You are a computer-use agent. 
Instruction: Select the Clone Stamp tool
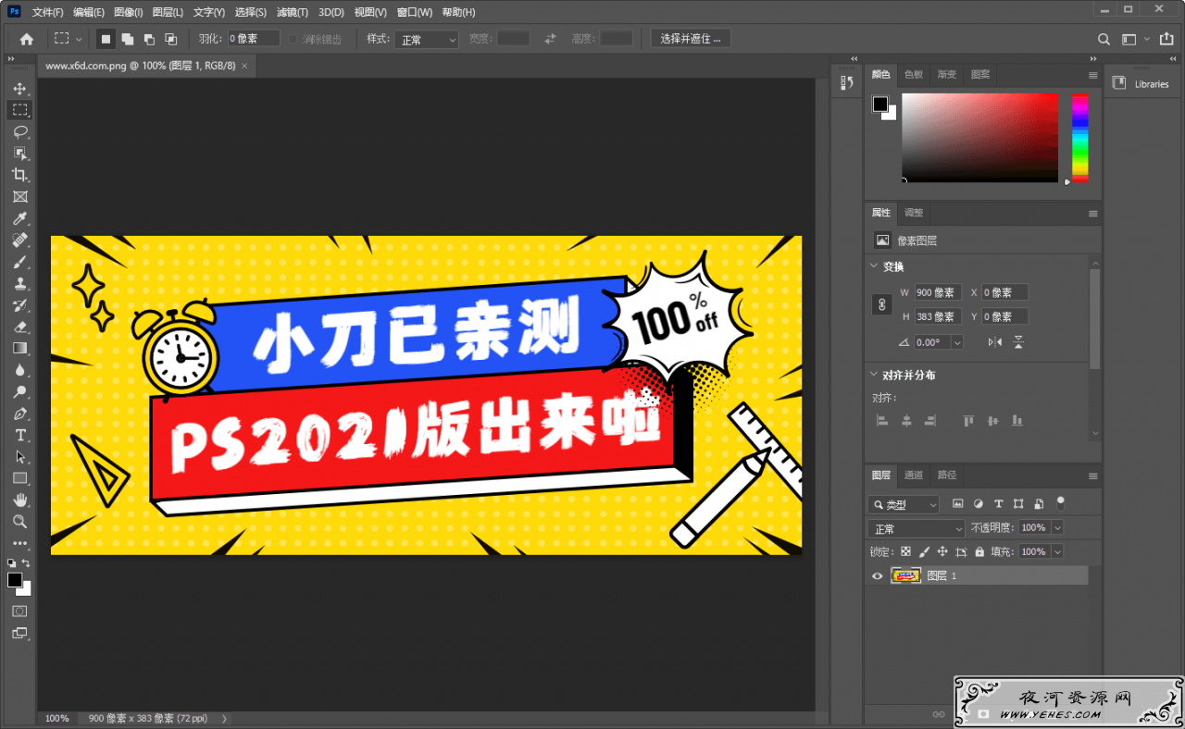pyautogui.click(x=19, y=284)
